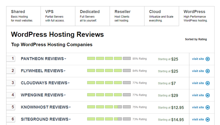Viewport: 220px width, 125px height.
Task: Click the 75% Rating text
Action: point(139,107)
